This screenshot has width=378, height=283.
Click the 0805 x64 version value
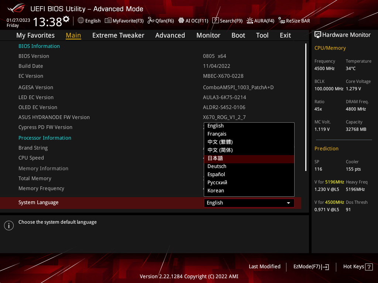[214, 56]
